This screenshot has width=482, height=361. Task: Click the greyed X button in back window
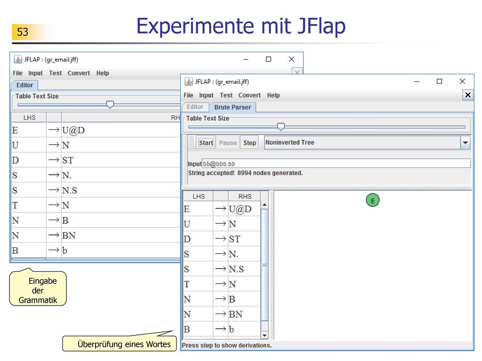pyautogui.click(x=297, y=71)
